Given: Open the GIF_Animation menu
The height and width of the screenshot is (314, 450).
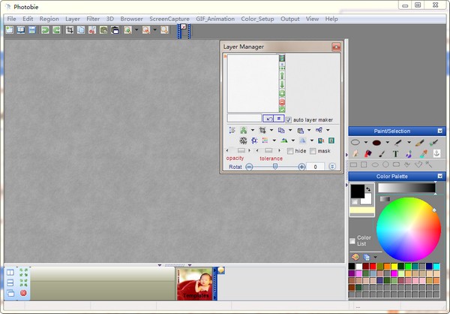Looking at the screenshot, I should point(215,19).
